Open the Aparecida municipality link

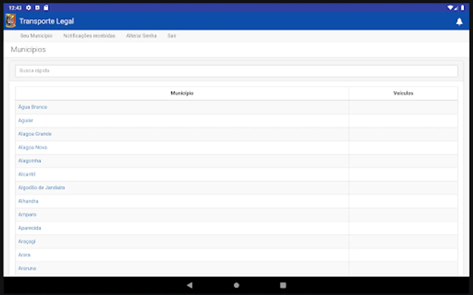click(30, 228)
